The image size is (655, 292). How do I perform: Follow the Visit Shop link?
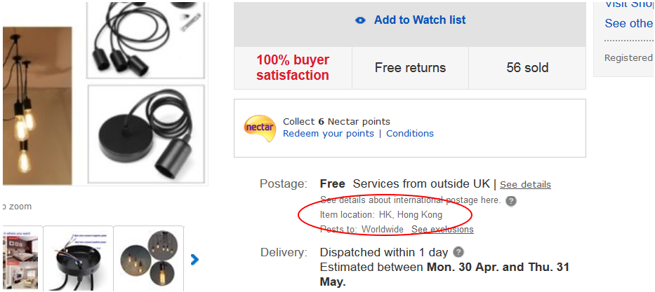click(629, 4)
